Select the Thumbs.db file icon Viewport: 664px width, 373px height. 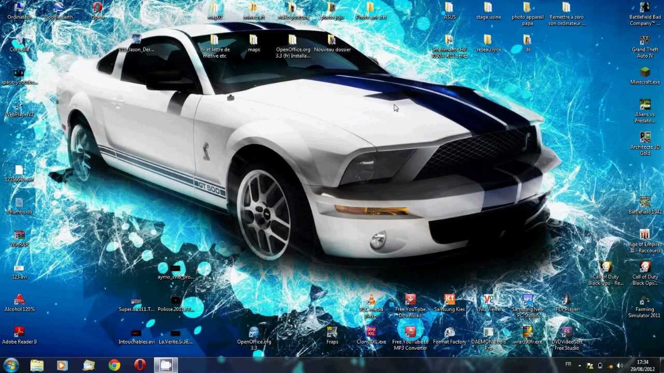click(19, 206)
